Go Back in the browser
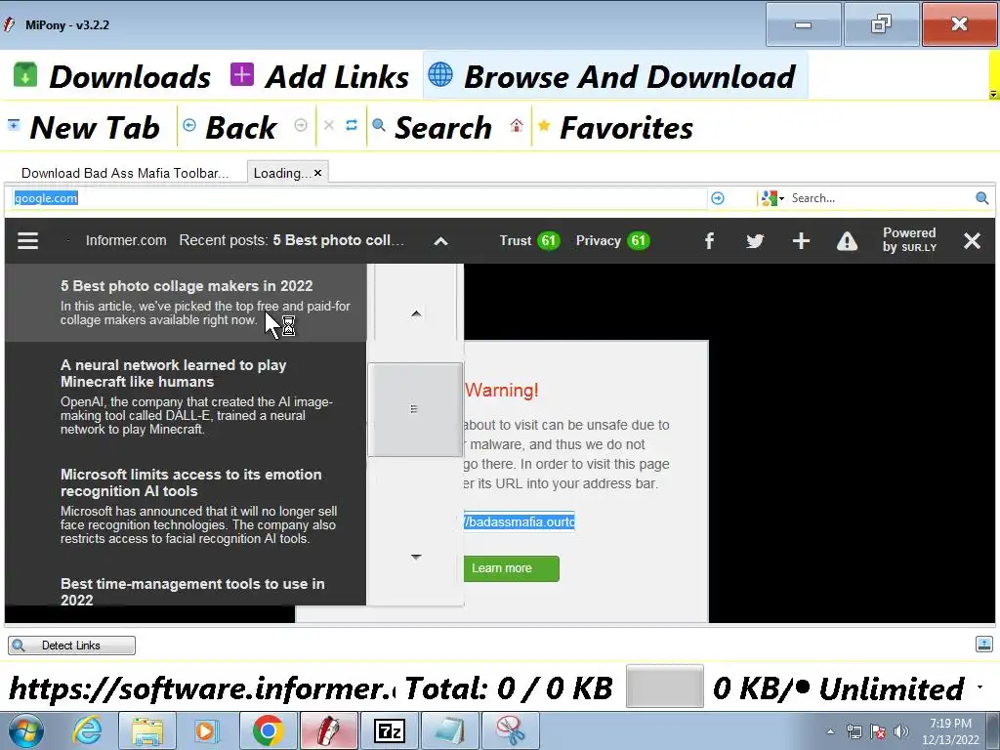Image resolution: width=1000 pixels, height=750 pixels. pyautogui.click(x=229, y=128)
